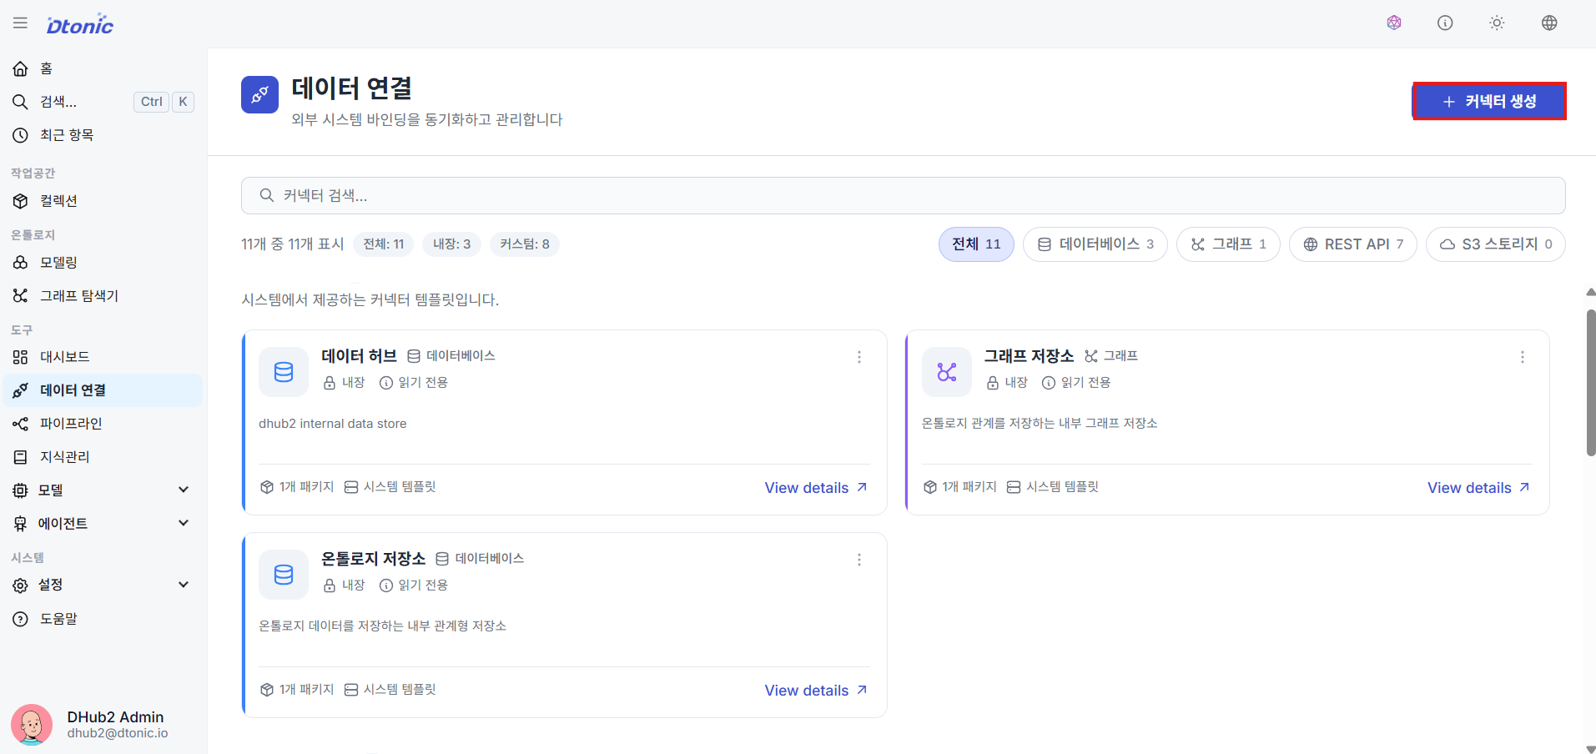The width and height of the screenshot is (1596, 754).
Task: Open 그래프 저장소 card more options
Action: click(1523, 357)
